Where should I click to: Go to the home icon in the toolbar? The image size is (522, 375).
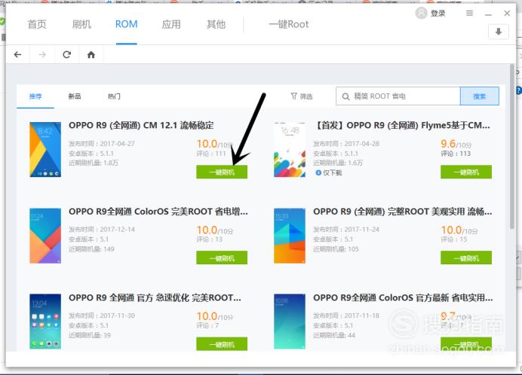pos(91,54)
